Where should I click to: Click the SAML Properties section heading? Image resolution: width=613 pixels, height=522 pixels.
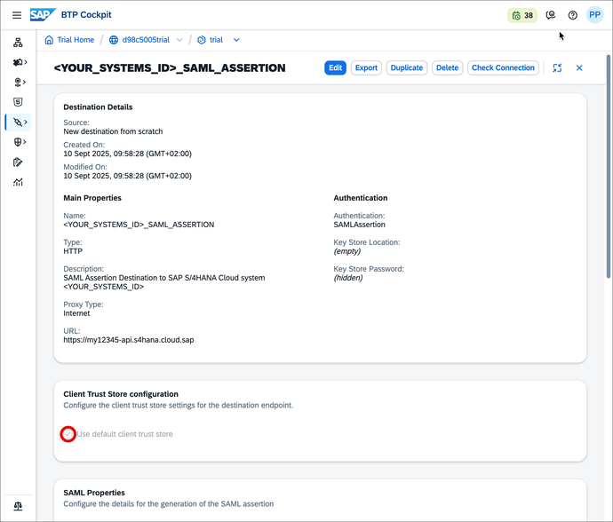click(94, 493)
